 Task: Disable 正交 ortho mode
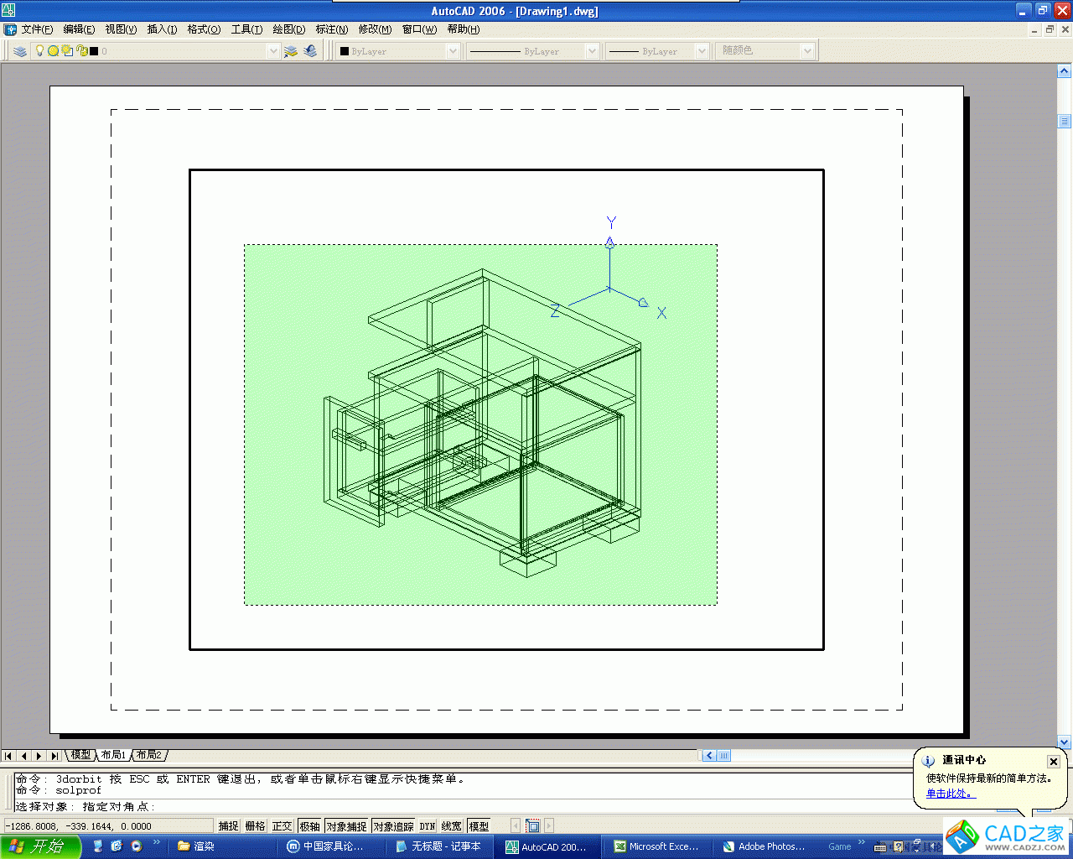[x=281, y=825]
